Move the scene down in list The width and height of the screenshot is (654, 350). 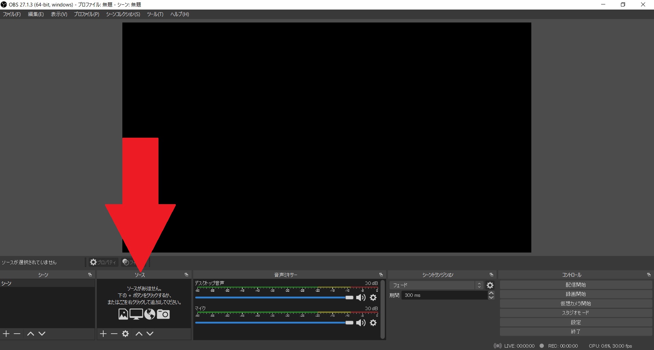pyautogui.click(x=42, y=334)
